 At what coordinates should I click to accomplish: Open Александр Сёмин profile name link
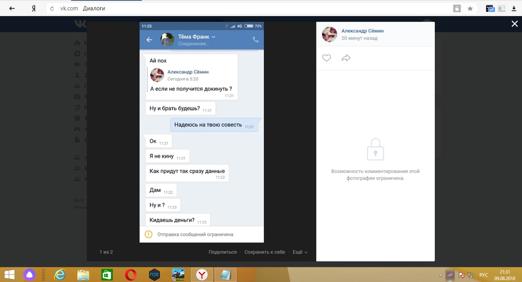362,31
